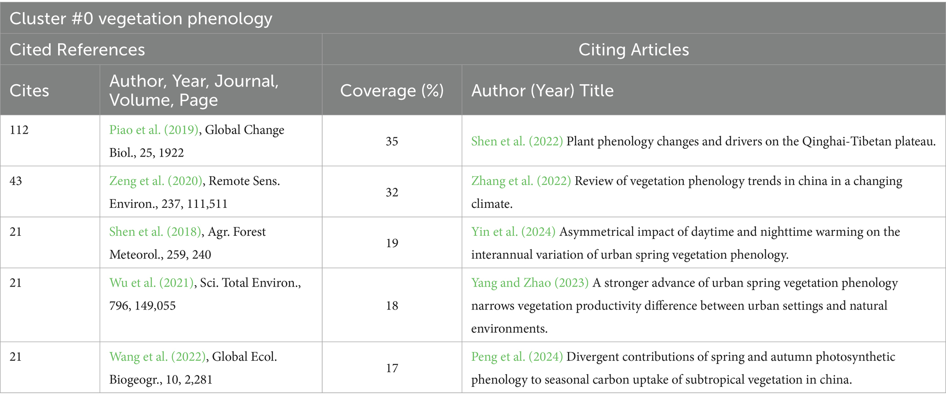The width and height of the screenshot is (946, 401).
Task: Open the Wang et al. (2022) citation
Action: point(157,357)
